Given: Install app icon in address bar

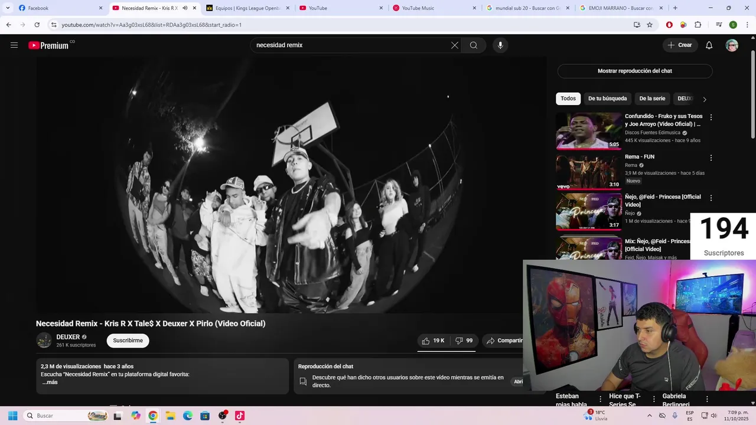Looking at the screenshot, I should [x=637, y=25].
